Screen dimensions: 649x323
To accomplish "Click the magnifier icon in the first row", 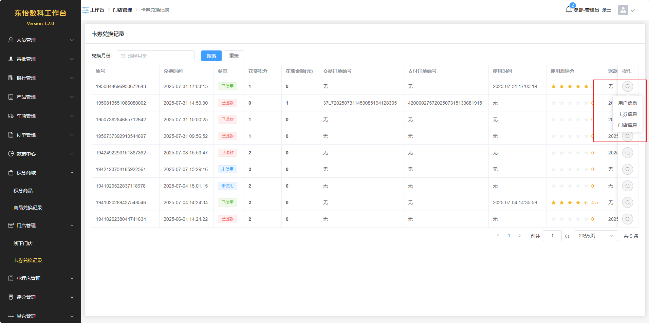I will click(x=627, y=86).
